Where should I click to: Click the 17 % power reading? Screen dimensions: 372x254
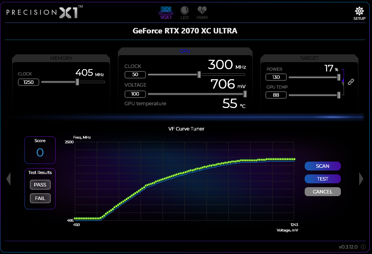pos(331,68)
